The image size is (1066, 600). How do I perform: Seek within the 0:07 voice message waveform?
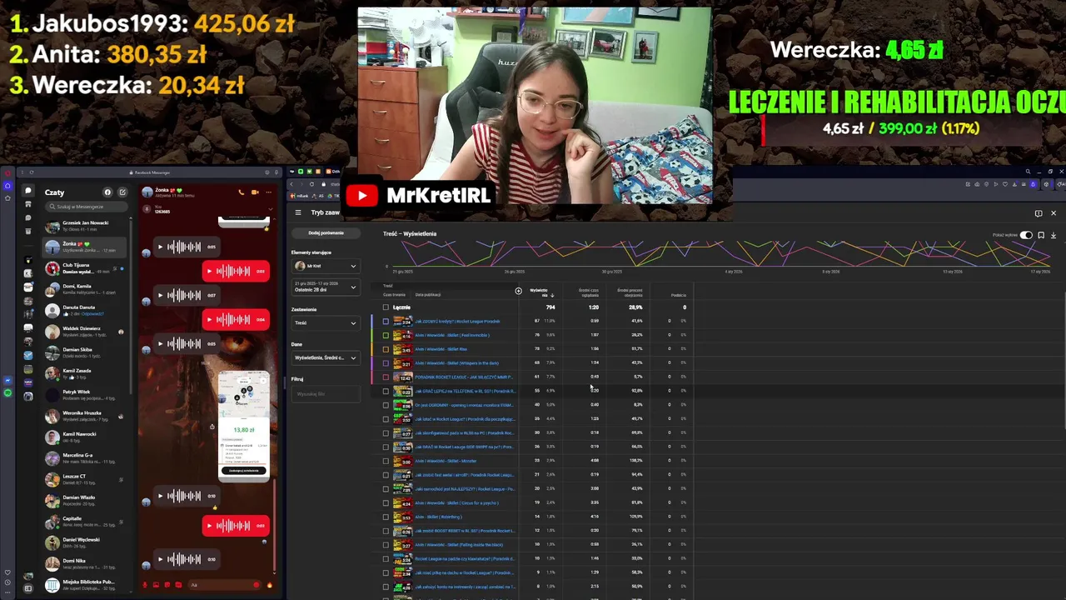(x=185, y=295)
